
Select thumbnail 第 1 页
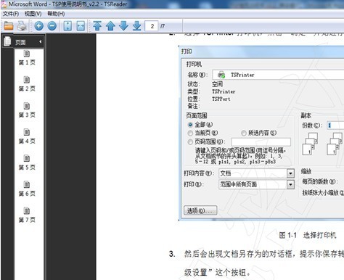point(27,58)
